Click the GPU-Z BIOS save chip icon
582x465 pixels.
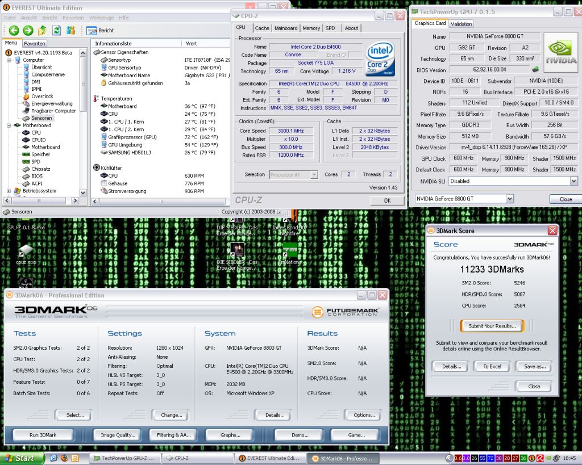535,69
